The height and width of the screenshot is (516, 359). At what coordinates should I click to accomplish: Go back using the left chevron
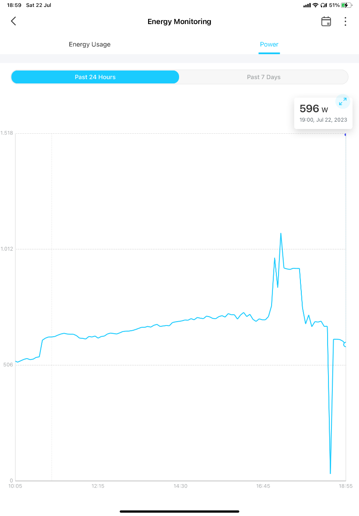coord(13,21)
